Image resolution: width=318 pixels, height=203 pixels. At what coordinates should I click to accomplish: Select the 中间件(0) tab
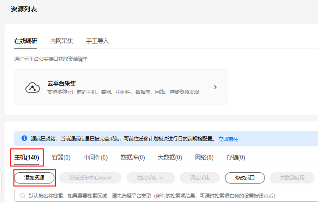click(96, 157)
